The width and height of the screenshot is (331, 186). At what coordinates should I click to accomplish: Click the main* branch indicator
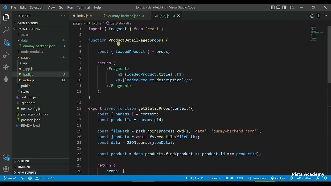[10, 178]
